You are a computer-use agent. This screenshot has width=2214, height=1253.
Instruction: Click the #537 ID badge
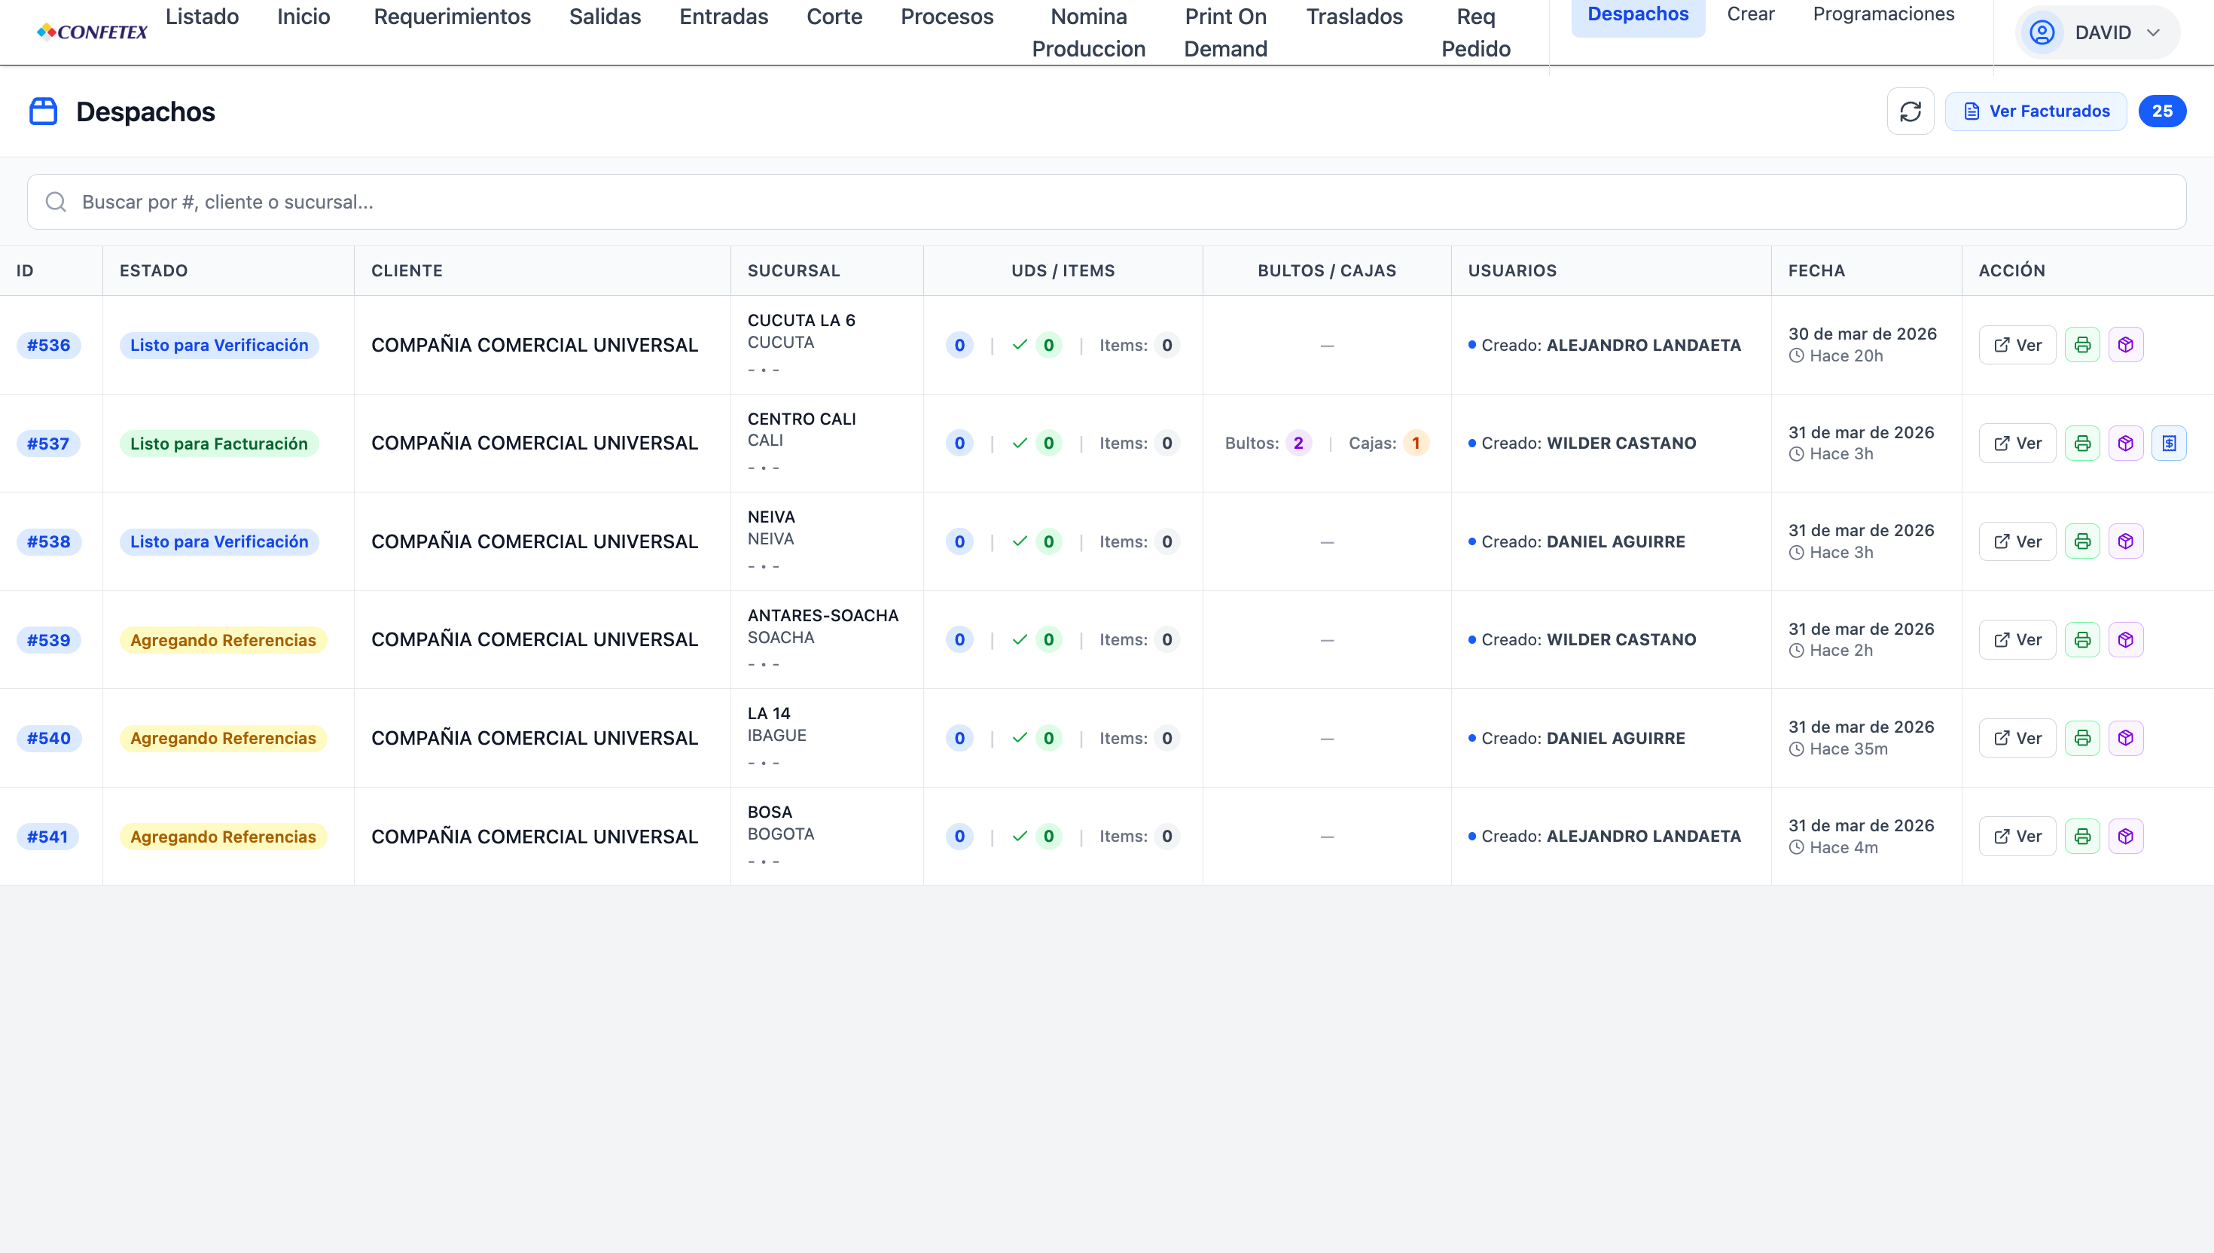(x=47, y=444)
